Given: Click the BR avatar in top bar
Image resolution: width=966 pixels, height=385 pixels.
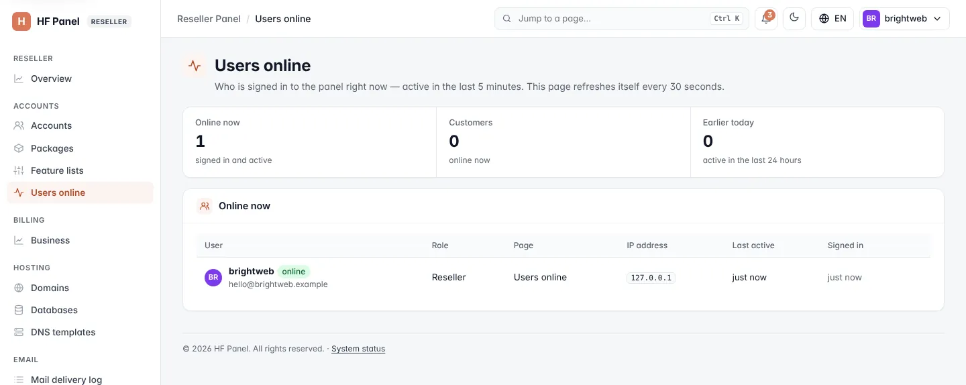Looking at the screenshot, I should pos(871,19).
